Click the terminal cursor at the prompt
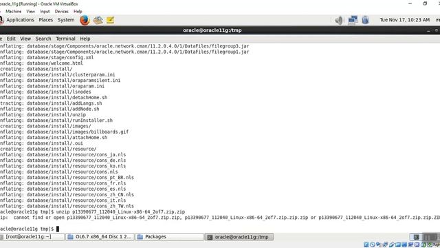 click(58, 229)
